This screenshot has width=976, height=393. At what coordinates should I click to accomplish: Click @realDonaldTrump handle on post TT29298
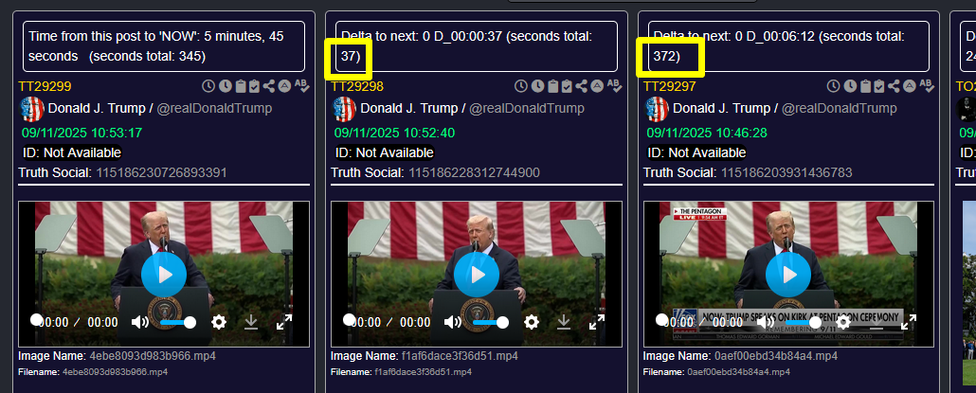pos(527,108)
